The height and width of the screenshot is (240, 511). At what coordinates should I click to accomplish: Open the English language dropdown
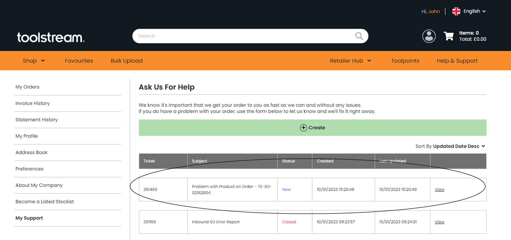click(472, 11)
